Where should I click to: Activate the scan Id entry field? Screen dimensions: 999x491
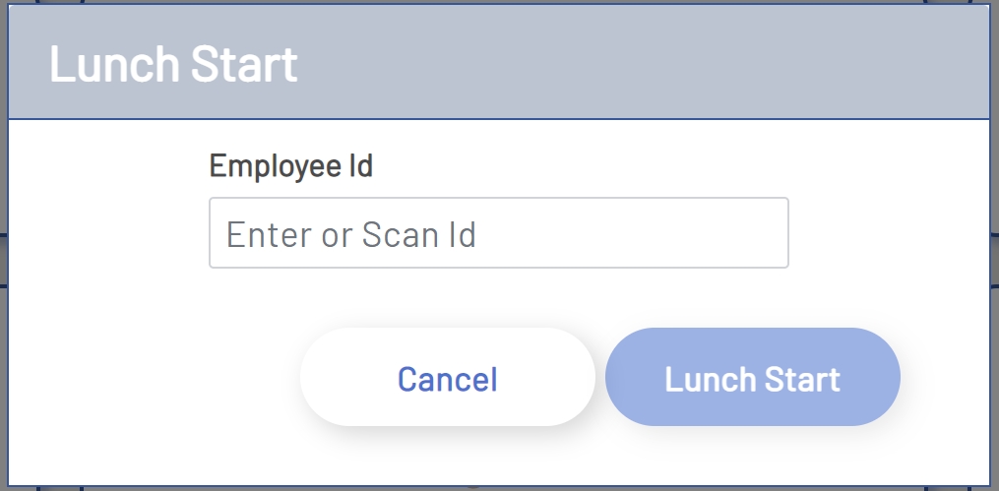pyautogui.click(x=498, y=233)
